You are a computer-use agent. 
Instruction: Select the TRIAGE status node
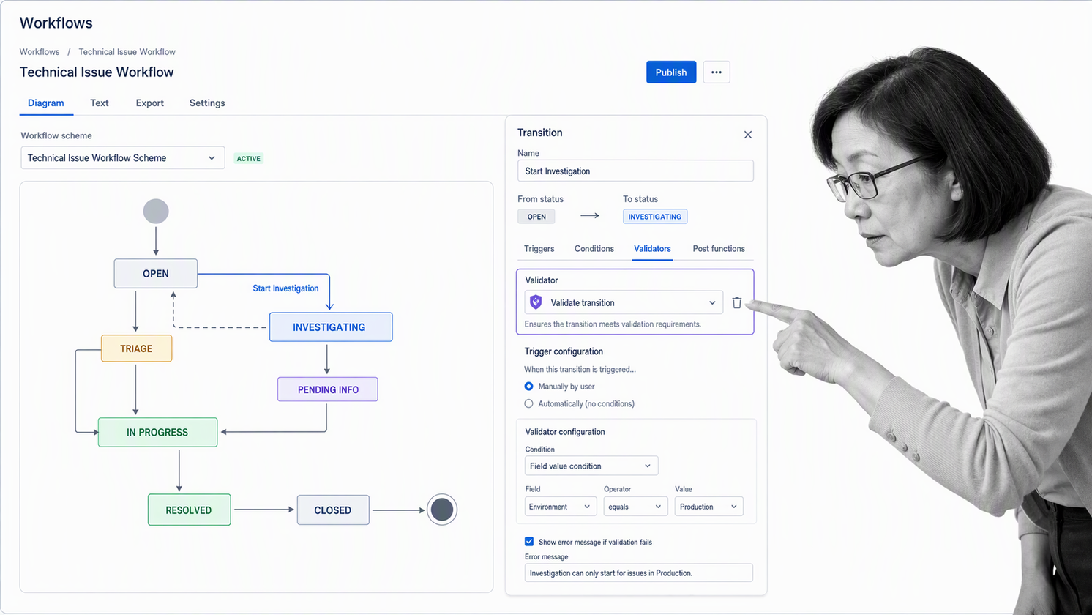coord(137,348)
